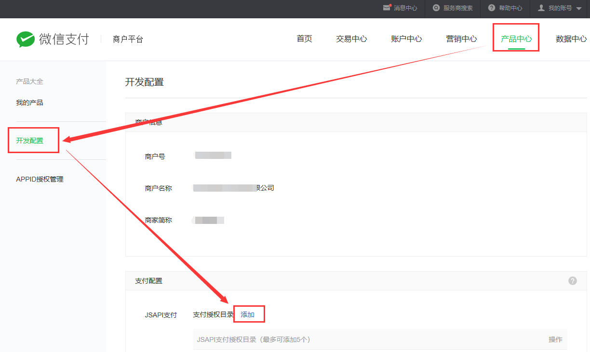Click the help center question mark icon
590x352 pixels.
[492, 8]
